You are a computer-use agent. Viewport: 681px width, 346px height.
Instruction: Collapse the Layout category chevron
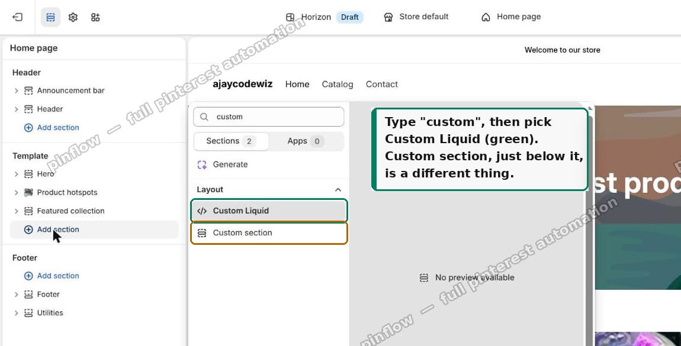[338, 190]
